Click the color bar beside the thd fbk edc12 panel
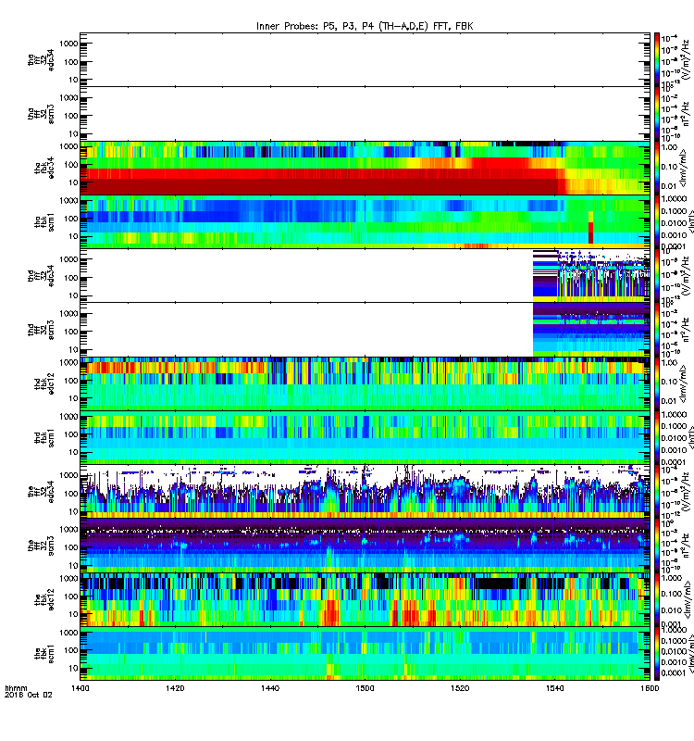694x741 pixels. (x=657, y=383)
